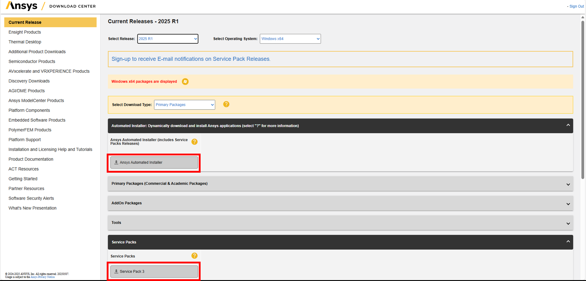The width and height of the screenshot is (586, 281).
Task: Open help icon beside Service Packs label
Action: (x=194, y=256)
